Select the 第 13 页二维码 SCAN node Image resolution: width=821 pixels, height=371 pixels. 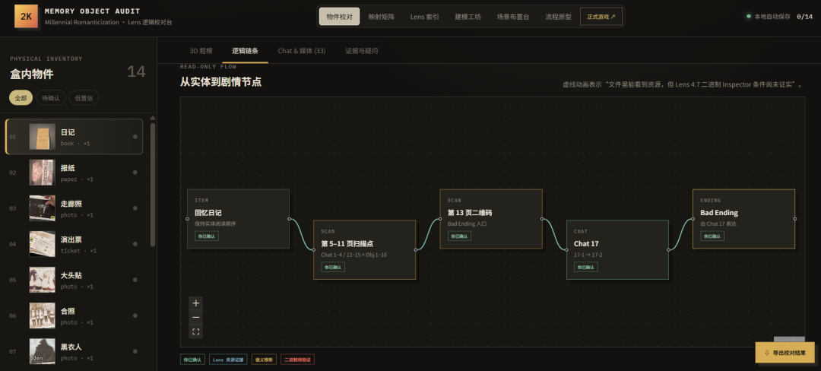pyautogui.click(x=491, y=219)
